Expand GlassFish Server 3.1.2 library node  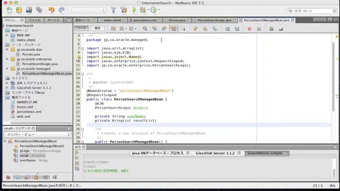point(7,88)
